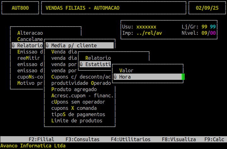Open F9:Calc calculator shortcut

214,139
